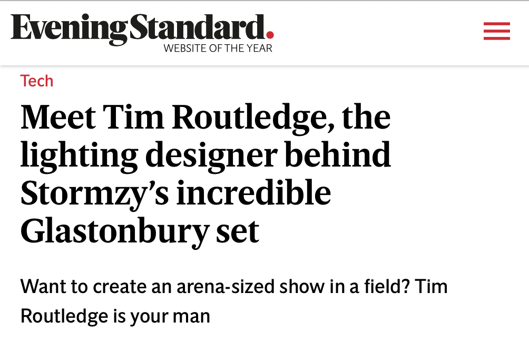
Task: Click the red dot in the logo
Action: pos(270,36)
